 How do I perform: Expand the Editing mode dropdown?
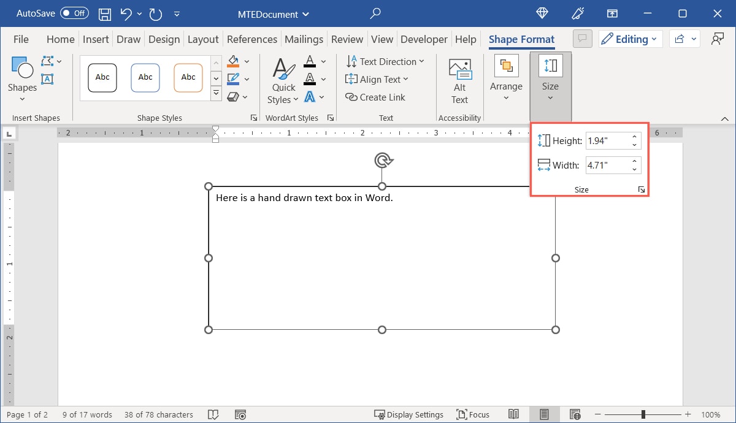point(631,39)
